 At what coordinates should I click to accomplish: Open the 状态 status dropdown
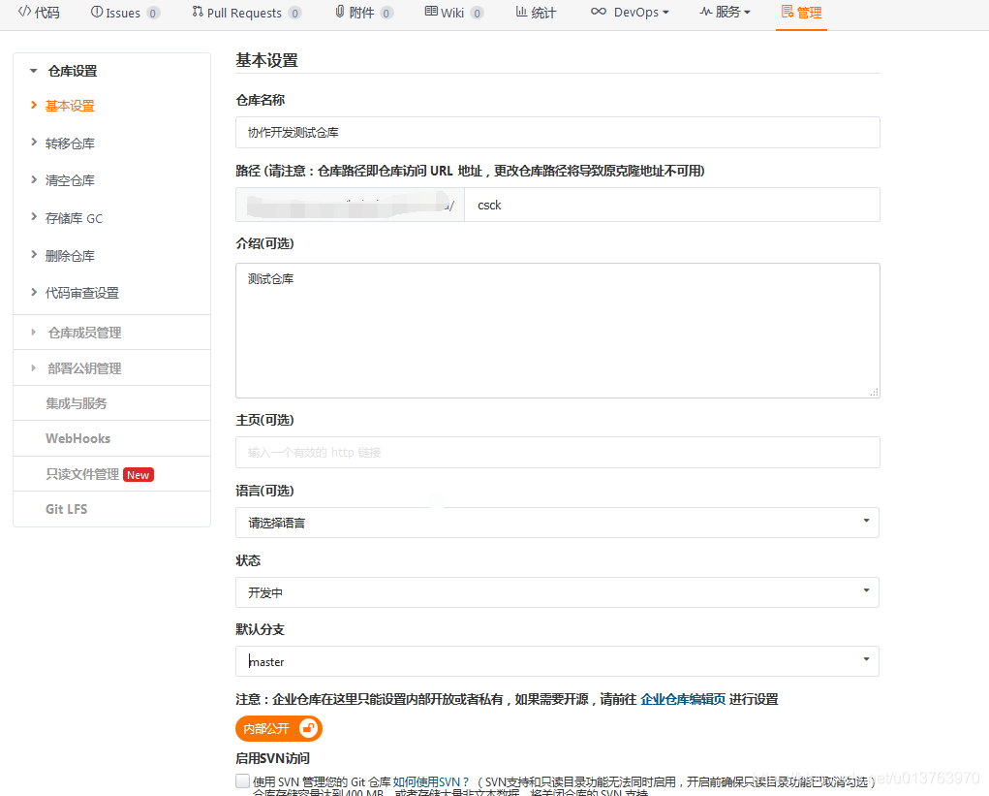coord(557,591)
